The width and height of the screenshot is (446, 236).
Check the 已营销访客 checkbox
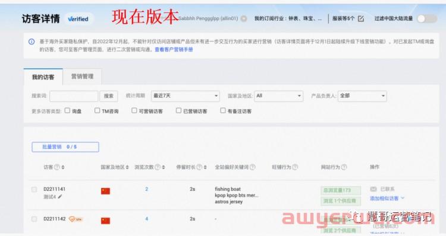[x=178, y=110]
